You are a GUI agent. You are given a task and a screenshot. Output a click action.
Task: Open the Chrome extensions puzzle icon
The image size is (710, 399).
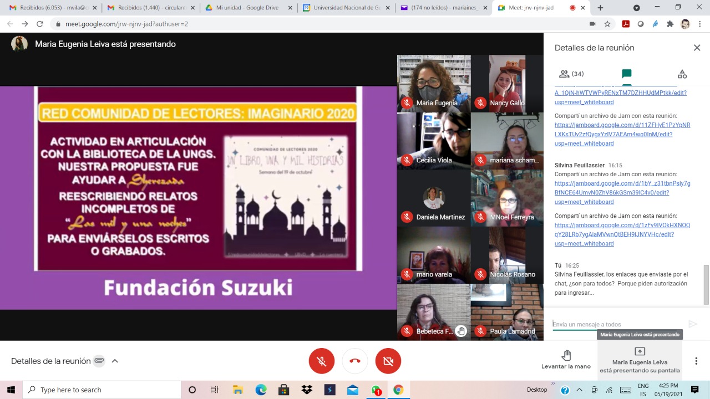pos(670,24)
